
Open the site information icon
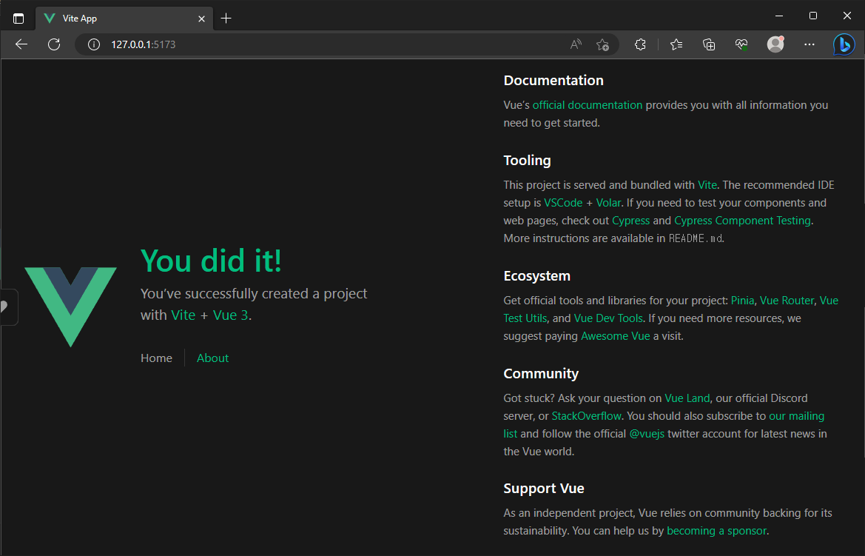click(94, 44)
